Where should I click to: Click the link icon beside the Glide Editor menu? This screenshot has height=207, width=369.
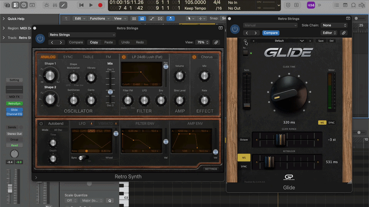point(344,33)
